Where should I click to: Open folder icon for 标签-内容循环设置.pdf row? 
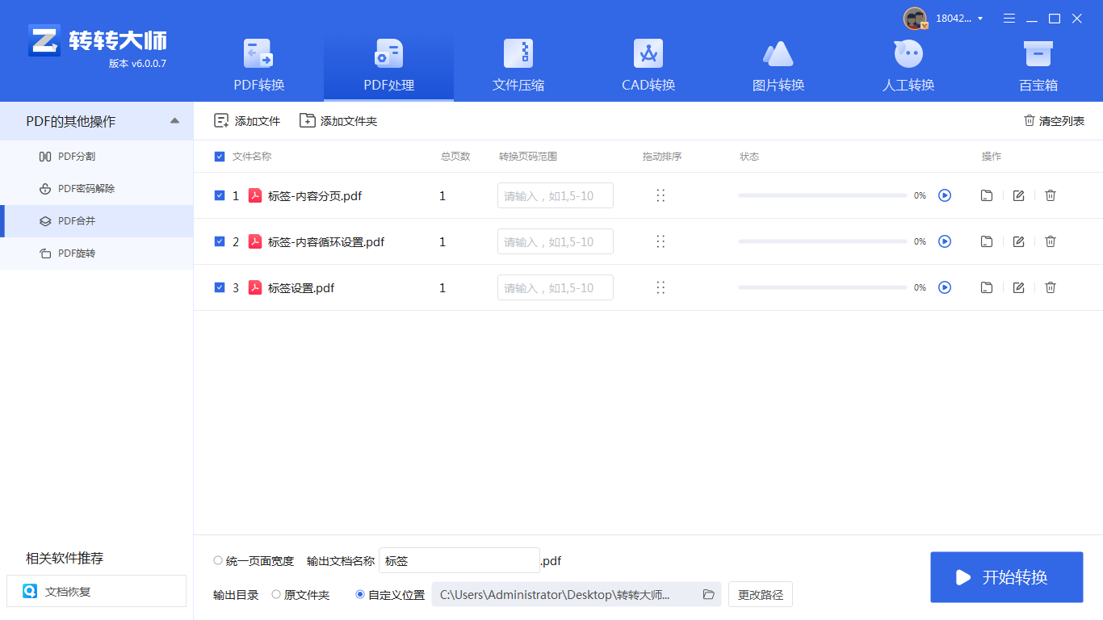(987, 241)
